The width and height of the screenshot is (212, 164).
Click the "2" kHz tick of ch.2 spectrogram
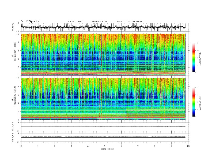tap(19, 112)
